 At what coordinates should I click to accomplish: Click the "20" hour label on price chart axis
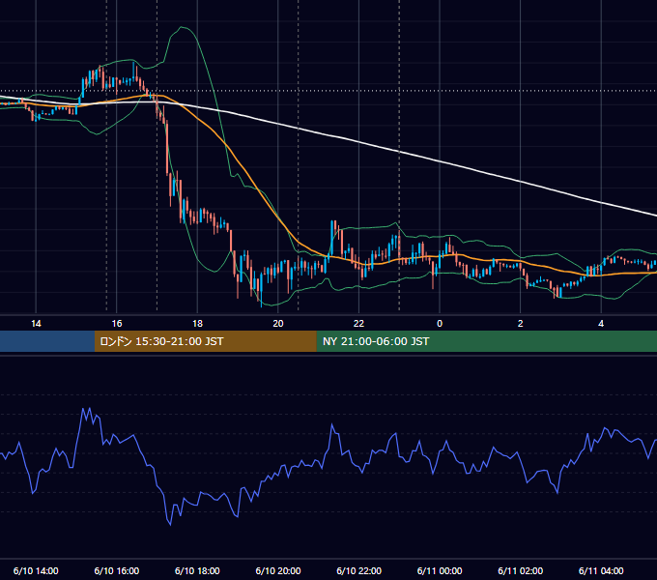278,324
